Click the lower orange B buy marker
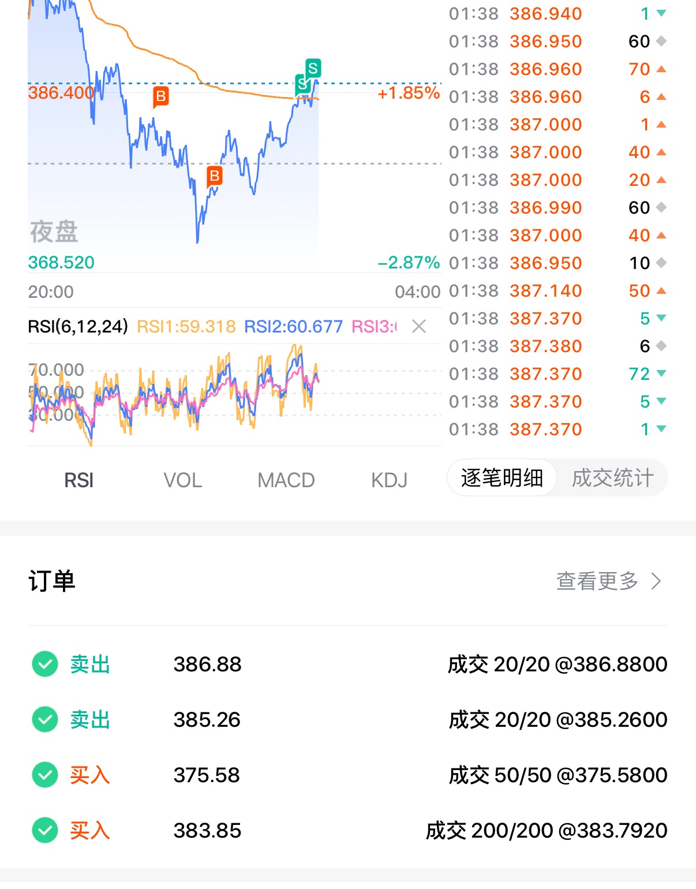Image resolution: width=696 pixels, height=889 pixels. click(215, 175)
